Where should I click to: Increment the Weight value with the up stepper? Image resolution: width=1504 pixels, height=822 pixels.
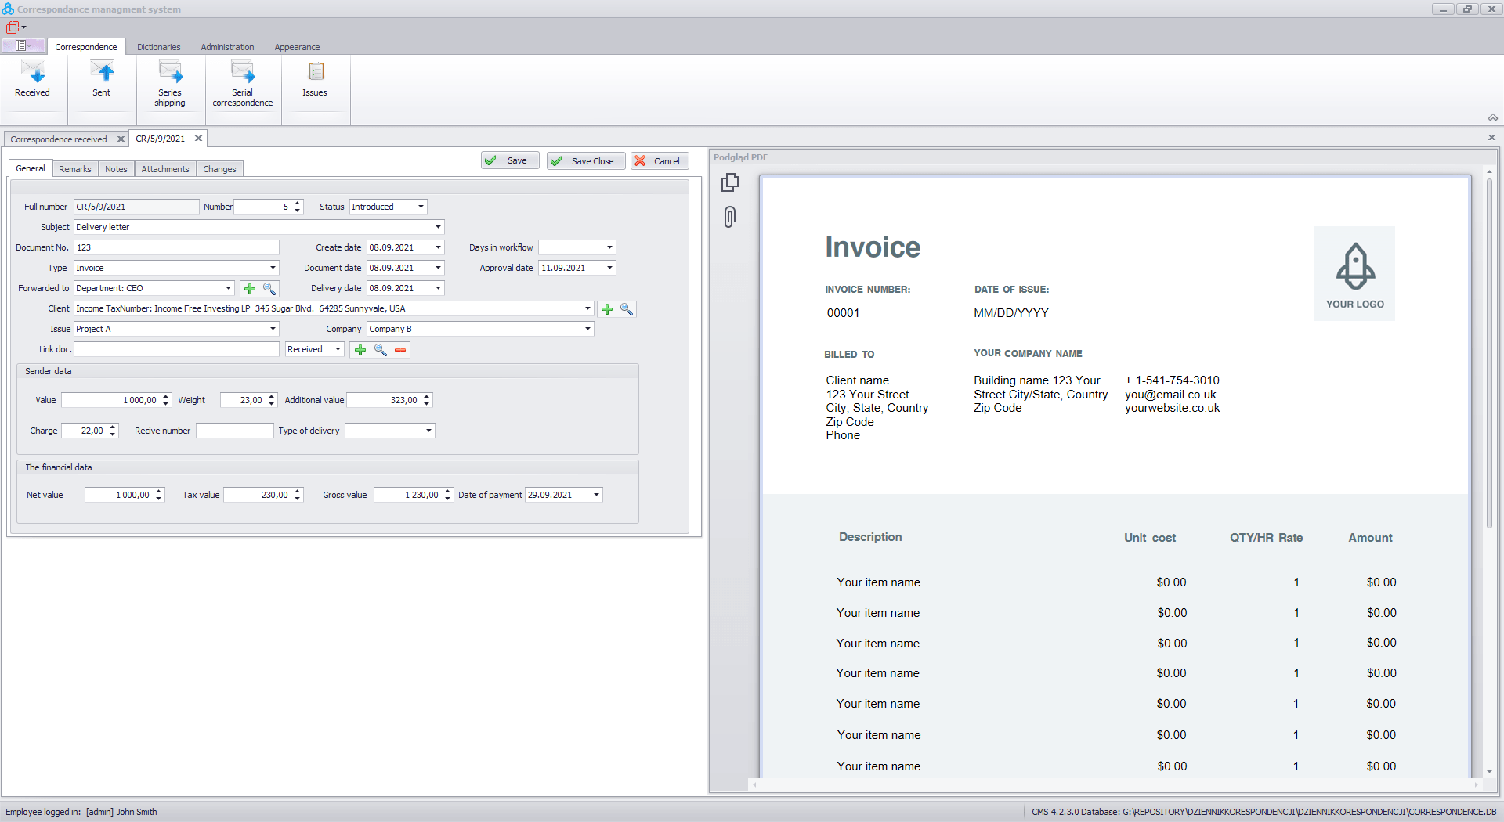(x=271, y=396)
